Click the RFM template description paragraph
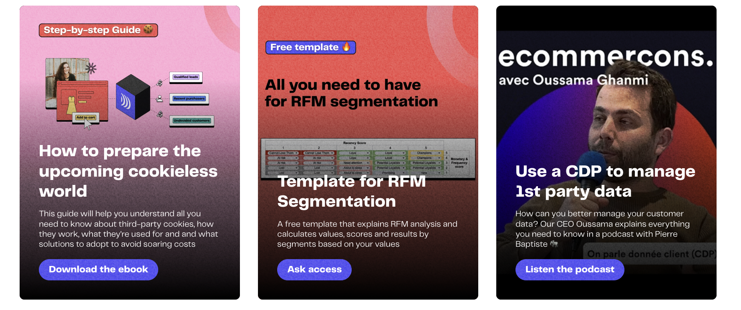Screen dimensions: 741x310 pos(367,234)
